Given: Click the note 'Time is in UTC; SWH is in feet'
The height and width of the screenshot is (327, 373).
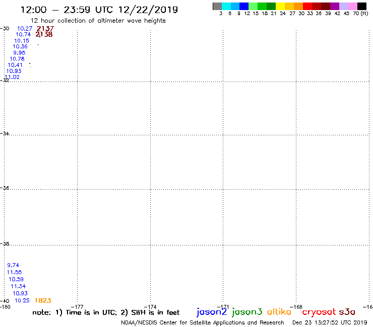Looking at the screenshot, I should pos(106,312).
